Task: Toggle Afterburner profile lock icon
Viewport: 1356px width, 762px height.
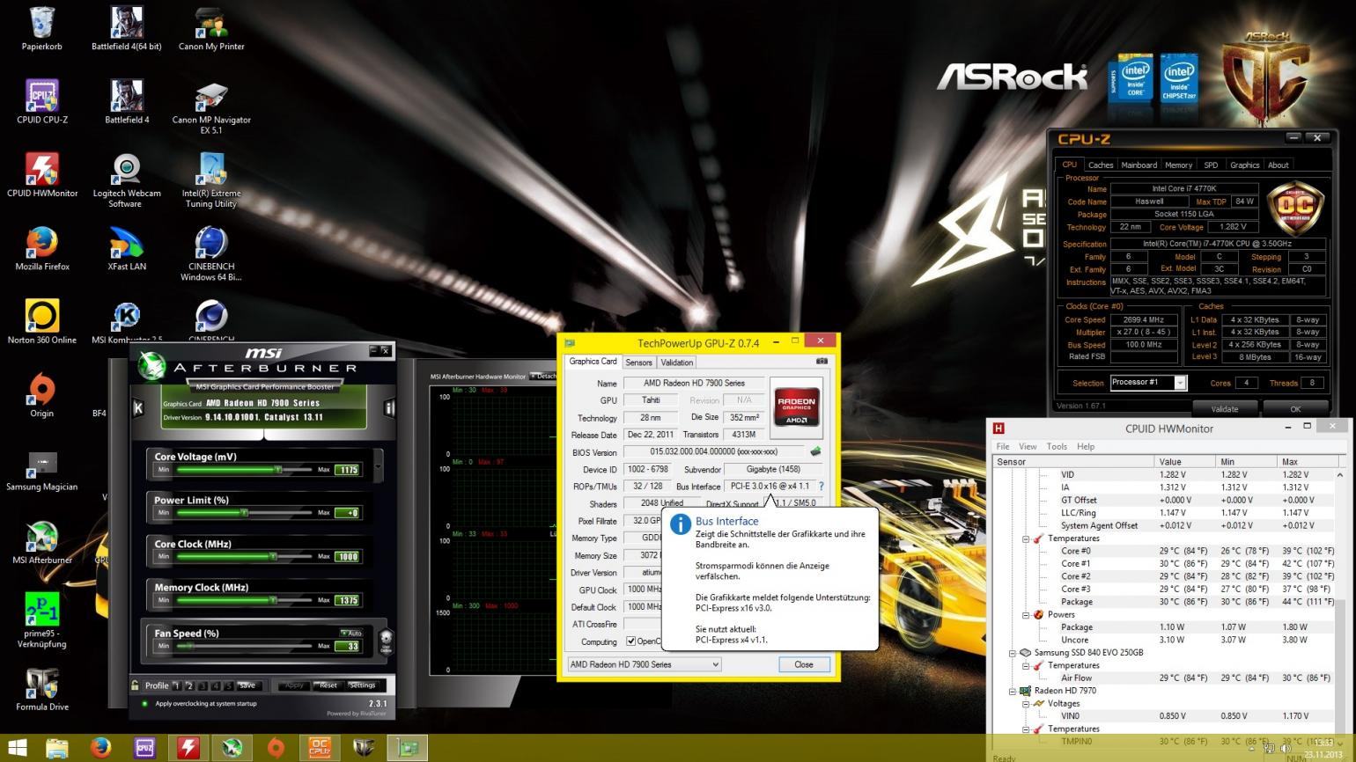Action: [135, 685]
